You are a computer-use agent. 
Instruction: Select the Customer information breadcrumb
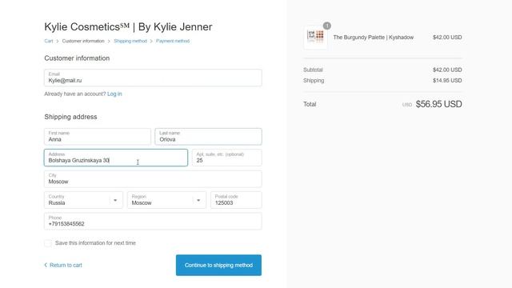(x=83, y=41)
